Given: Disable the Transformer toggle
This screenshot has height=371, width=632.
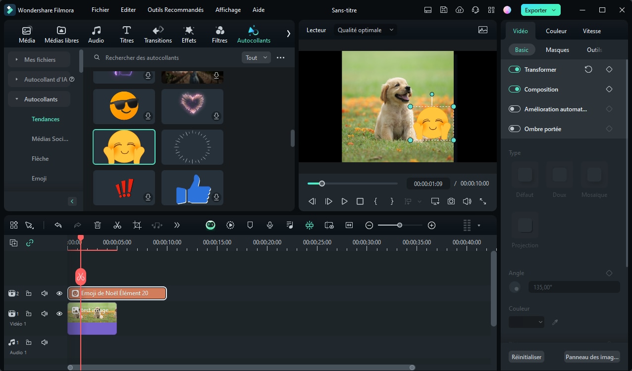Looking at the screenshot, I should click(515, 69).
